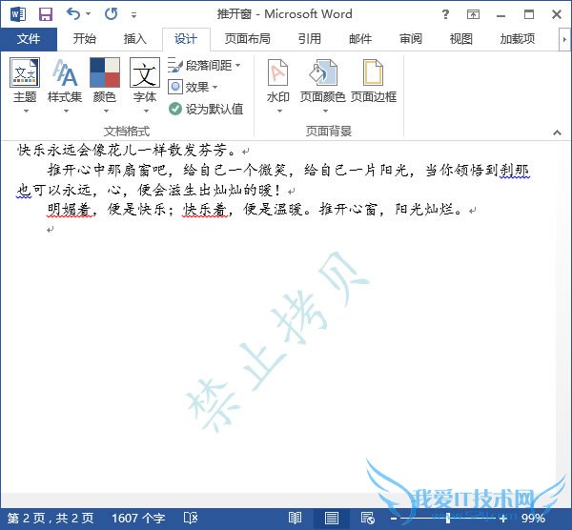Redo the last action
Screen dimensions: 572x530
click(x=112, y=14)
